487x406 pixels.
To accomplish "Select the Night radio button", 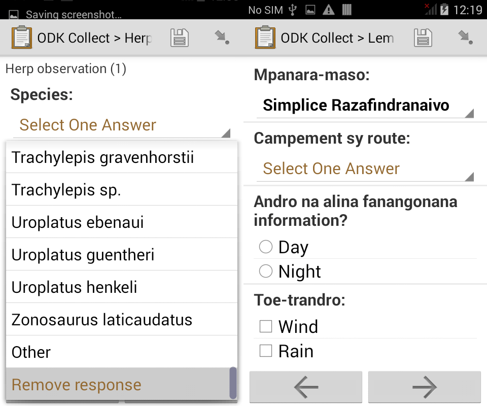I will (266, 271).
